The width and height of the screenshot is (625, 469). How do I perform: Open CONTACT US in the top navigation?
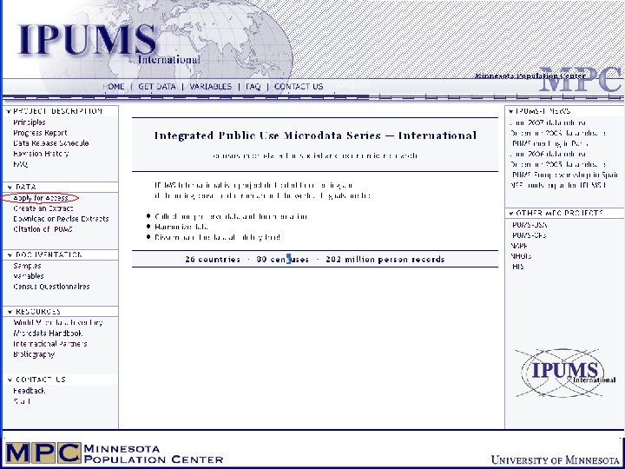299,87
